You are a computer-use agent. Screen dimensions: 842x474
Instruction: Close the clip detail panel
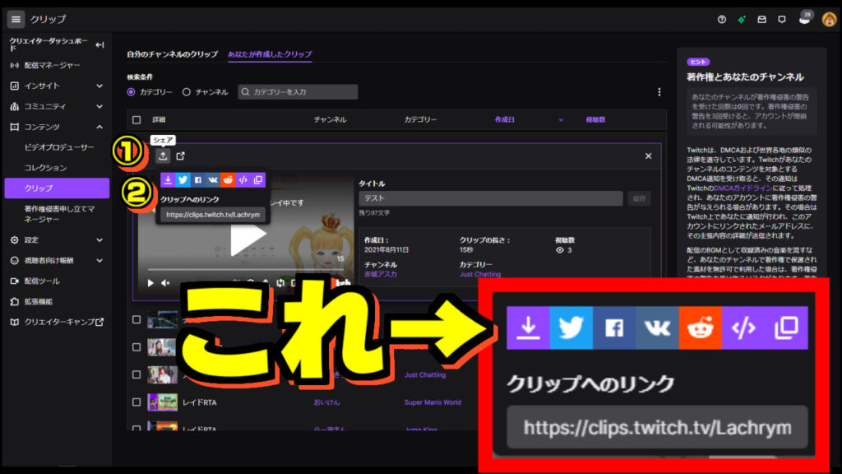coord(648,156)
